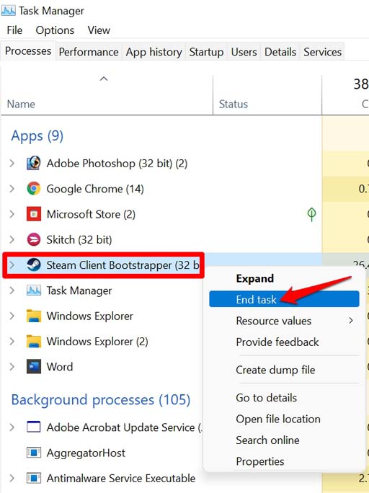Select the Word process name

tap(60, 367)
